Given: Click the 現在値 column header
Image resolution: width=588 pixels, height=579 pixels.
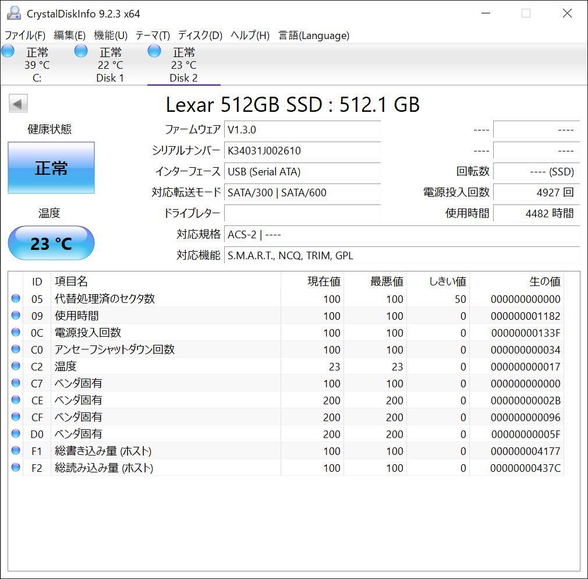Looking at the screenshot, I should coord(312,281).
